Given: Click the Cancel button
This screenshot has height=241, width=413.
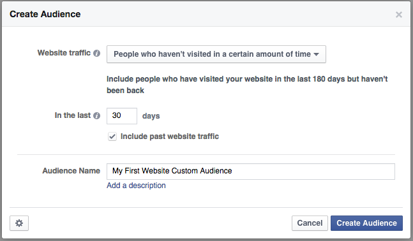Looking at the screenshot, I should click(310, 223).
